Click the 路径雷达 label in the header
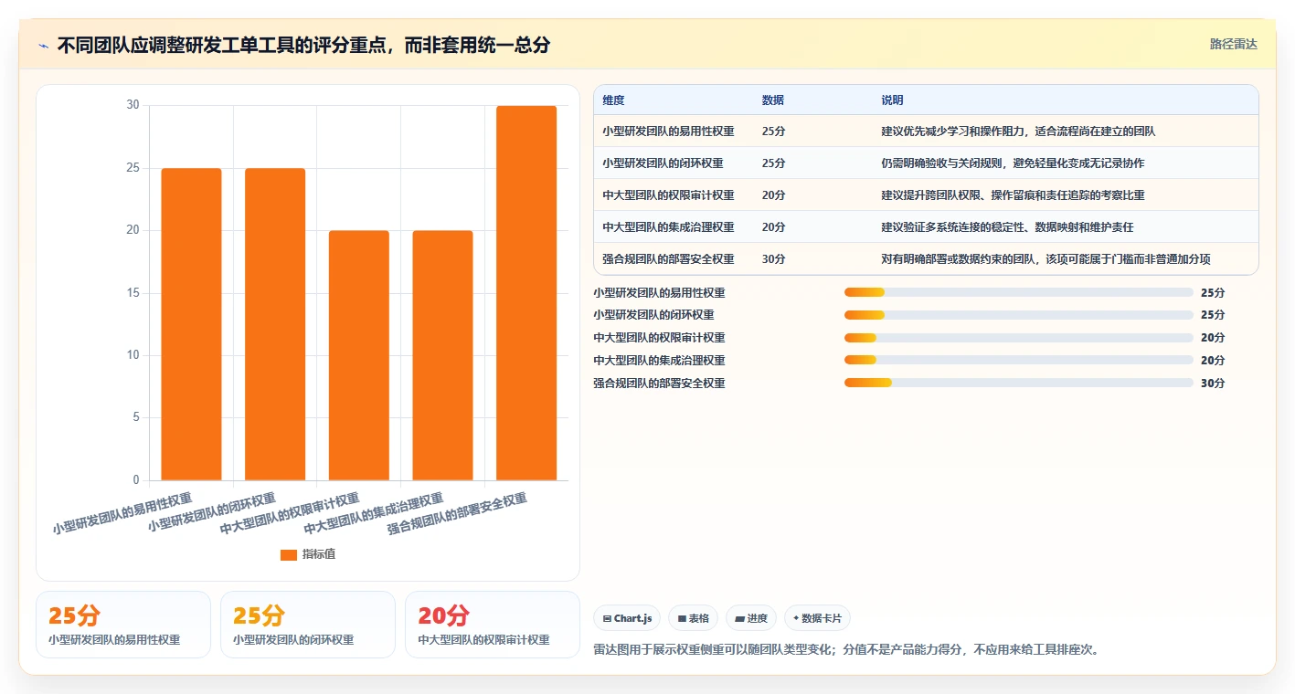Viewport: 1295px width, 694px height. pos(1233,44)
